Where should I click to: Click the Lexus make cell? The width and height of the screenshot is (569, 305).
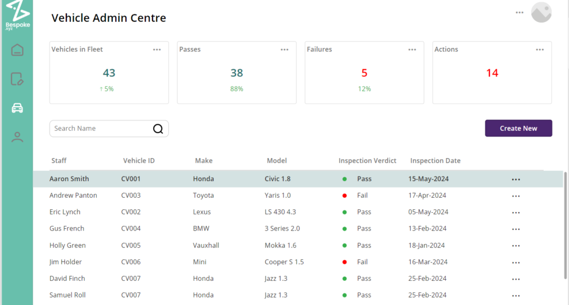pos(202,212)
